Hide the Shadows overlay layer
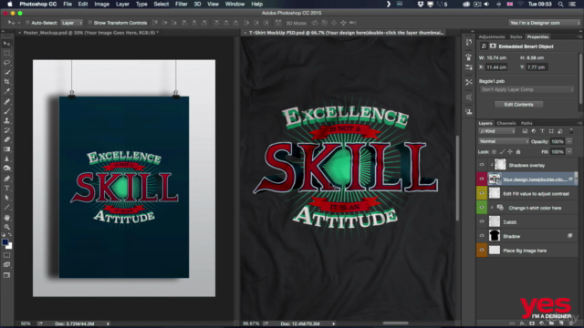This screenshot has height=328, width=584. pyautogui.click(x=482, y=165)
